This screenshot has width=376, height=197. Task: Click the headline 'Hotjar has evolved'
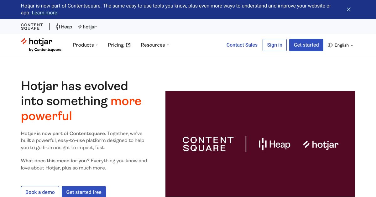tap(74, 86)
